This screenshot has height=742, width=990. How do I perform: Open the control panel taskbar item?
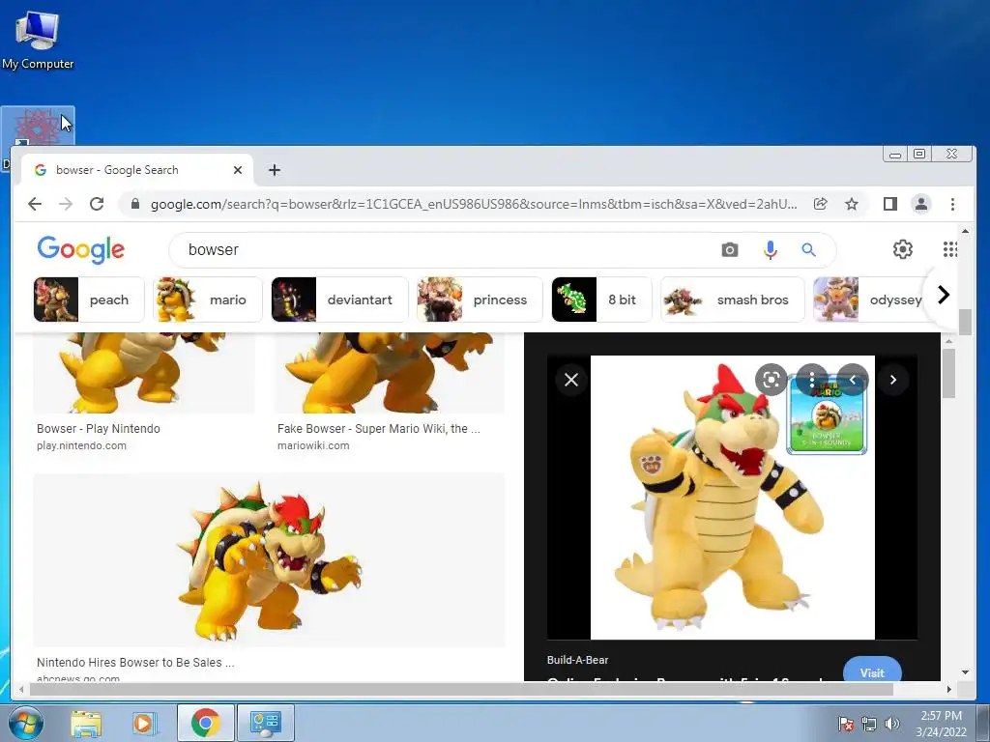coord(265,723)
